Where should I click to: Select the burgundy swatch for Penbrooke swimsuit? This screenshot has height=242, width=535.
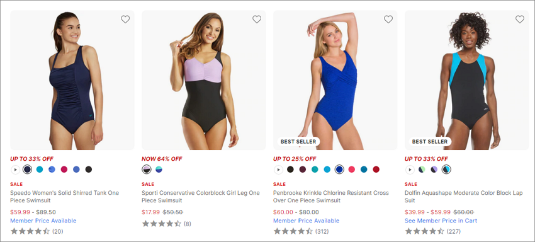[303, 169]
